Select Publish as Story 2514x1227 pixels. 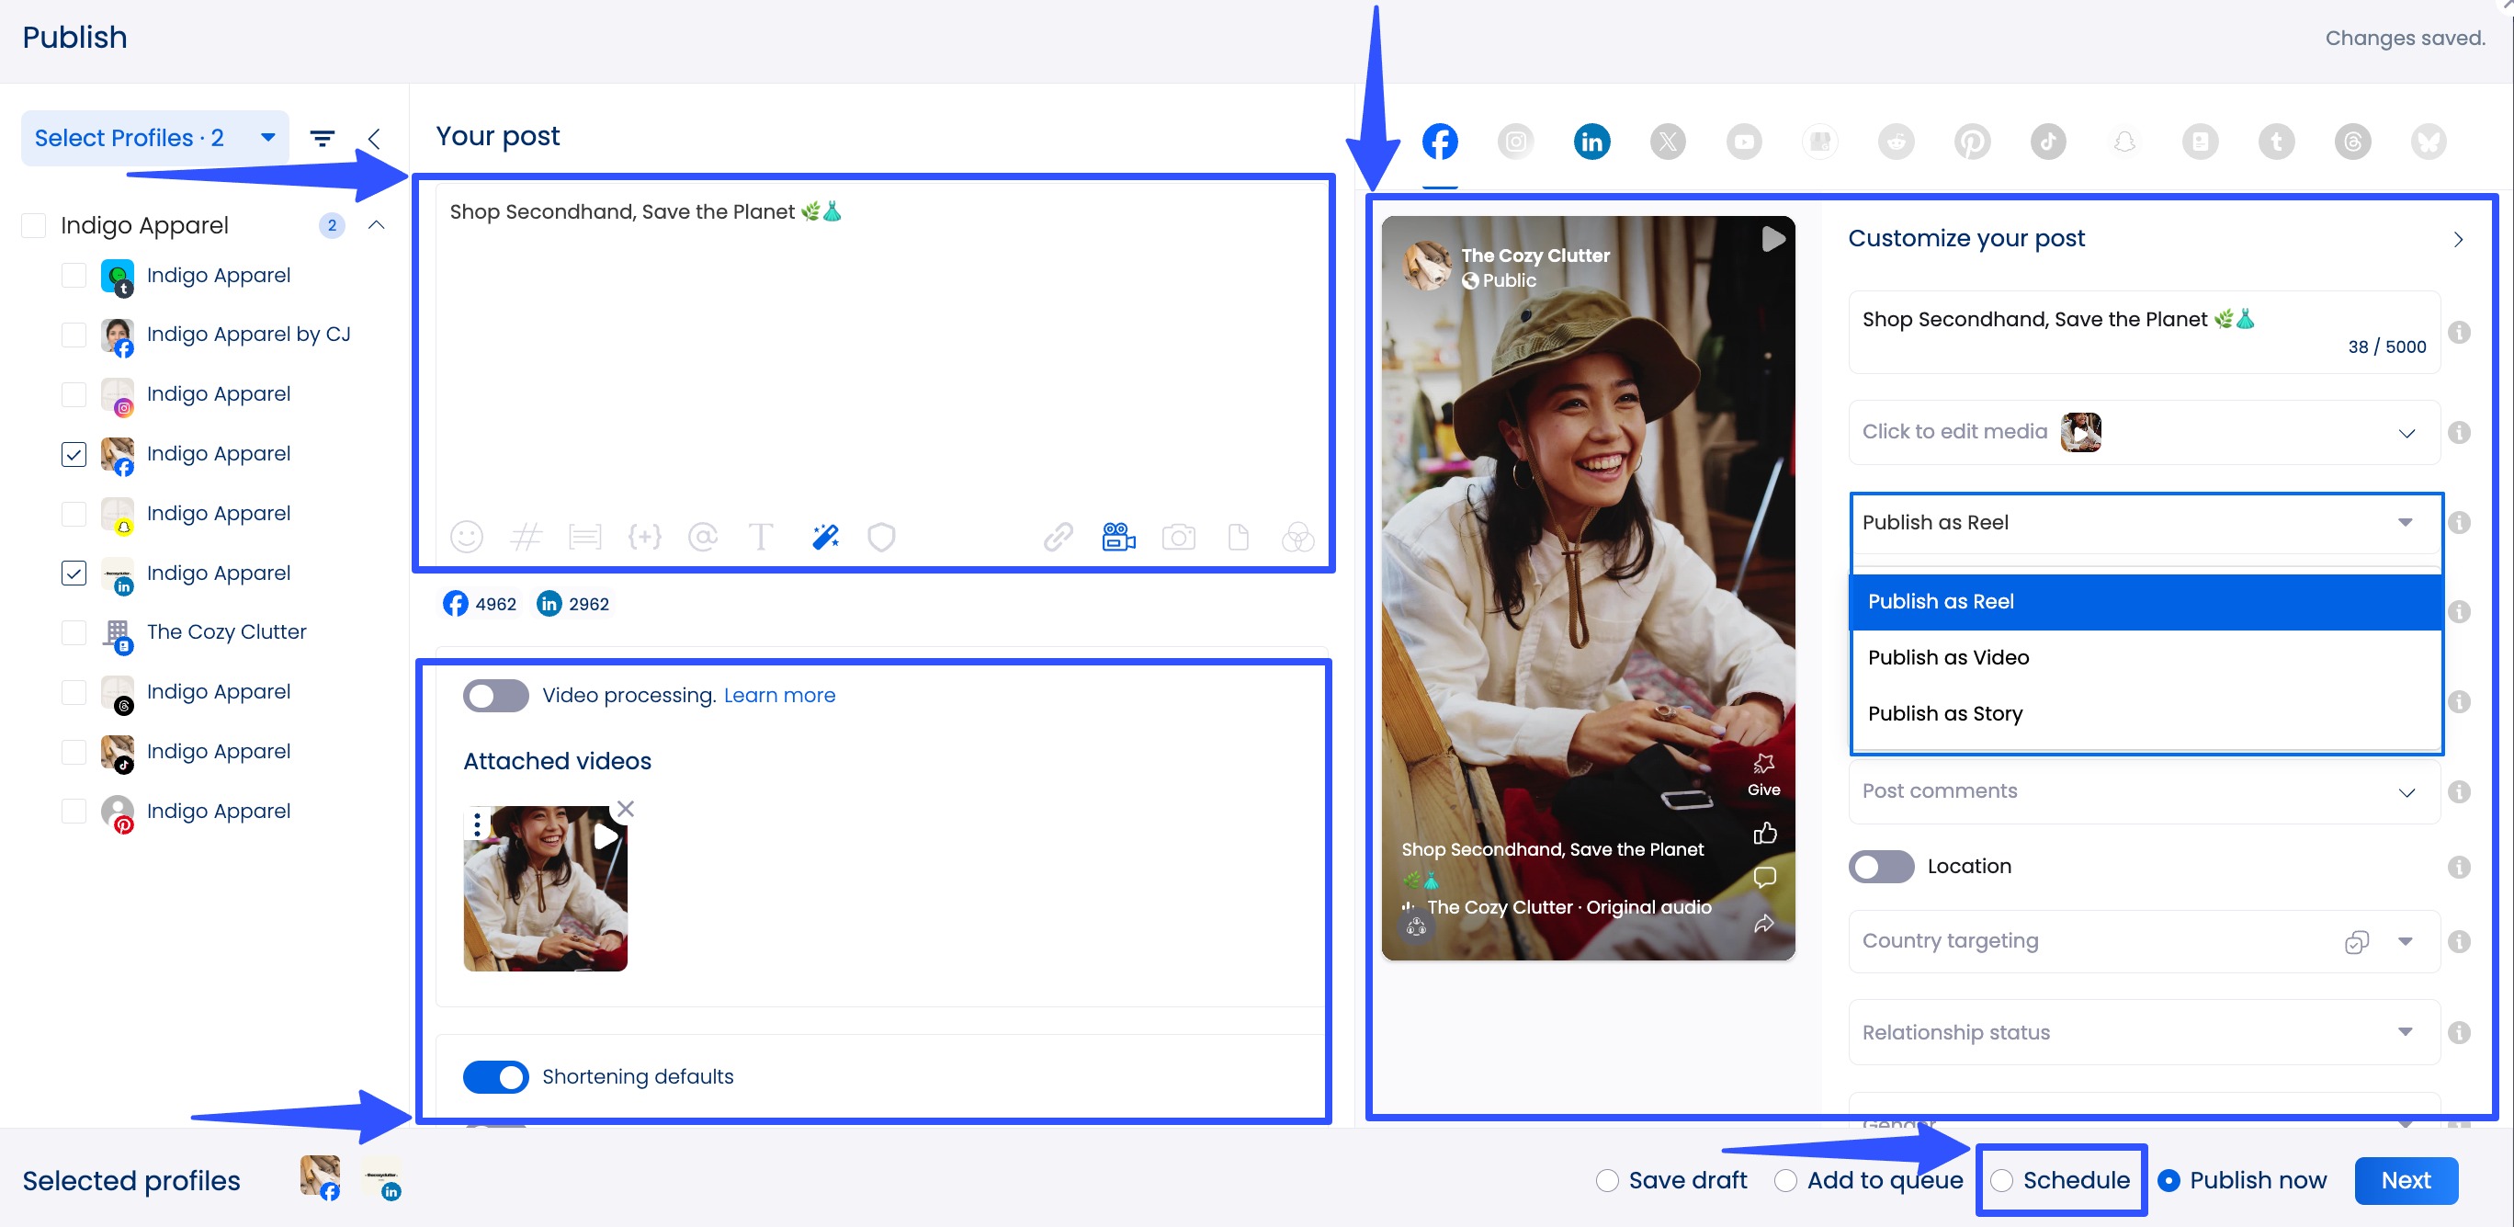[1944, 712]
